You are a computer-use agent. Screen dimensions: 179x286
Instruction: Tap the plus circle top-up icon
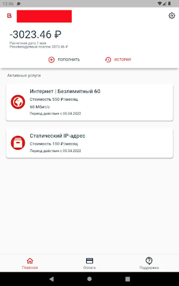click(x=52, y=60)
